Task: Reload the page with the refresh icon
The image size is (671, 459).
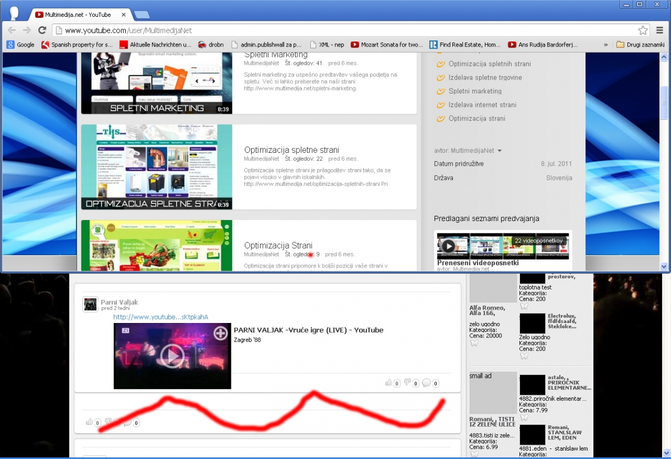Action: pos(42,30)
